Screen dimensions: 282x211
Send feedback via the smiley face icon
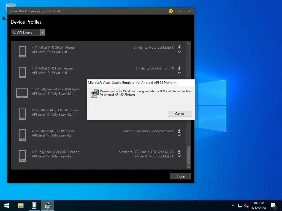(171, 11)
